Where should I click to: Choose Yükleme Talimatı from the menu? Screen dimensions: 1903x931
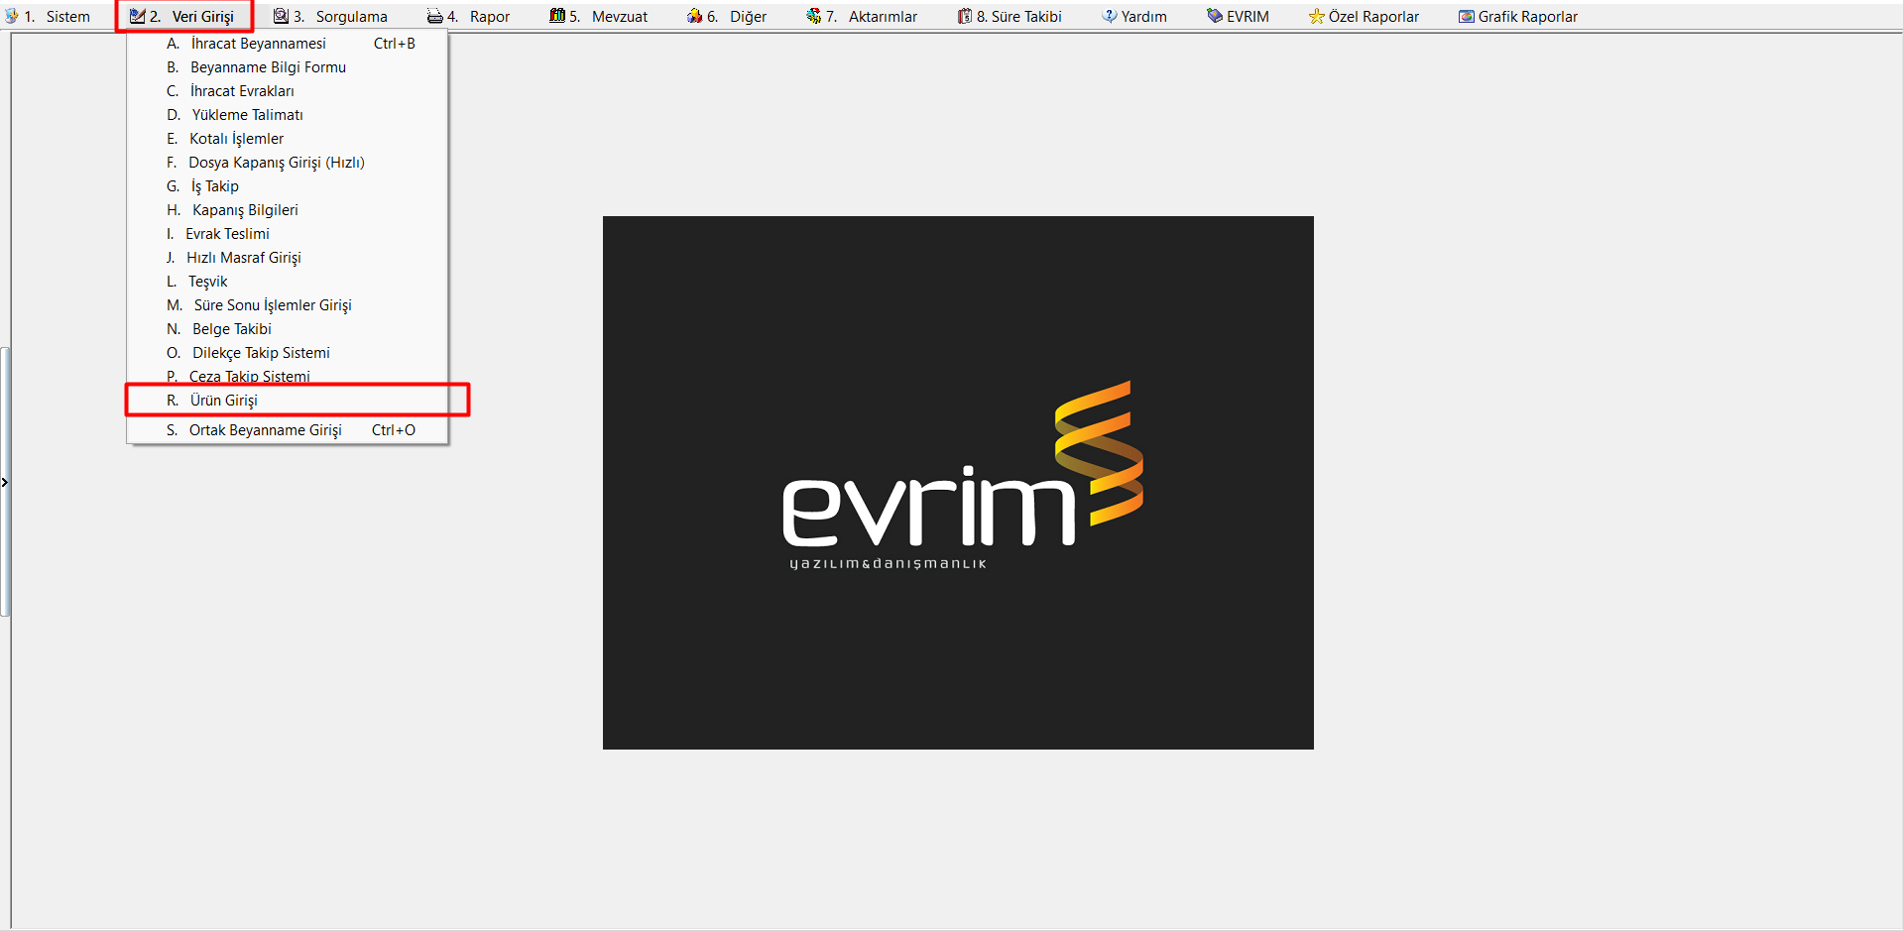coord(288,115)
